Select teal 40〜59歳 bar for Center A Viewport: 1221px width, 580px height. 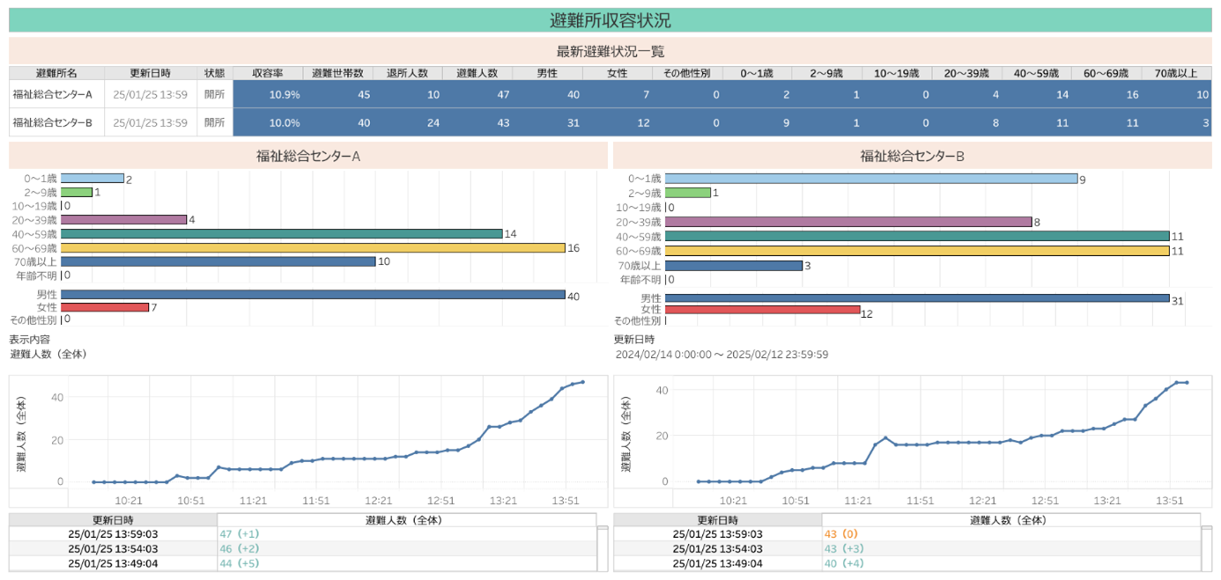click(281, 234)
